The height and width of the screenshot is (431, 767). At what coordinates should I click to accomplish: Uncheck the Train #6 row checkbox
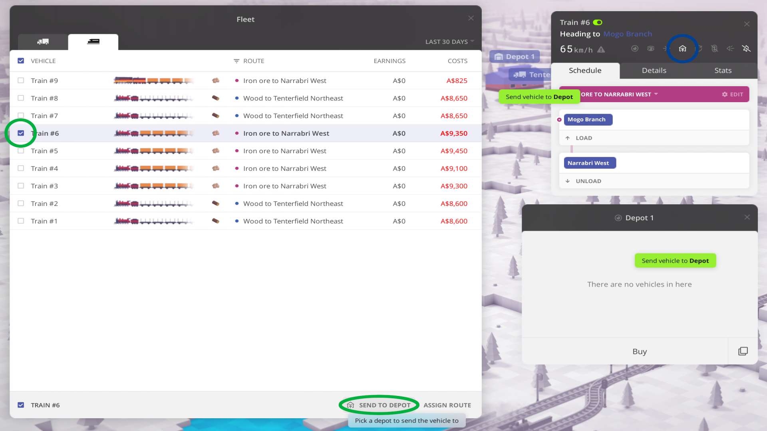21,133
